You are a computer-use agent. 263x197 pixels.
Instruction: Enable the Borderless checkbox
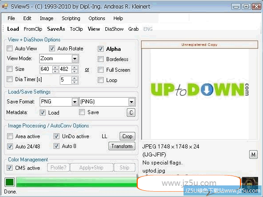coord(100,59)
